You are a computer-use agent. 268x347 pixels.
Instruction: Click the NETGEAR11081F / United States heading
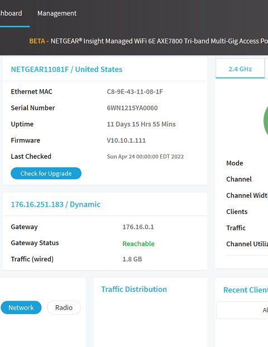(66, 70)
